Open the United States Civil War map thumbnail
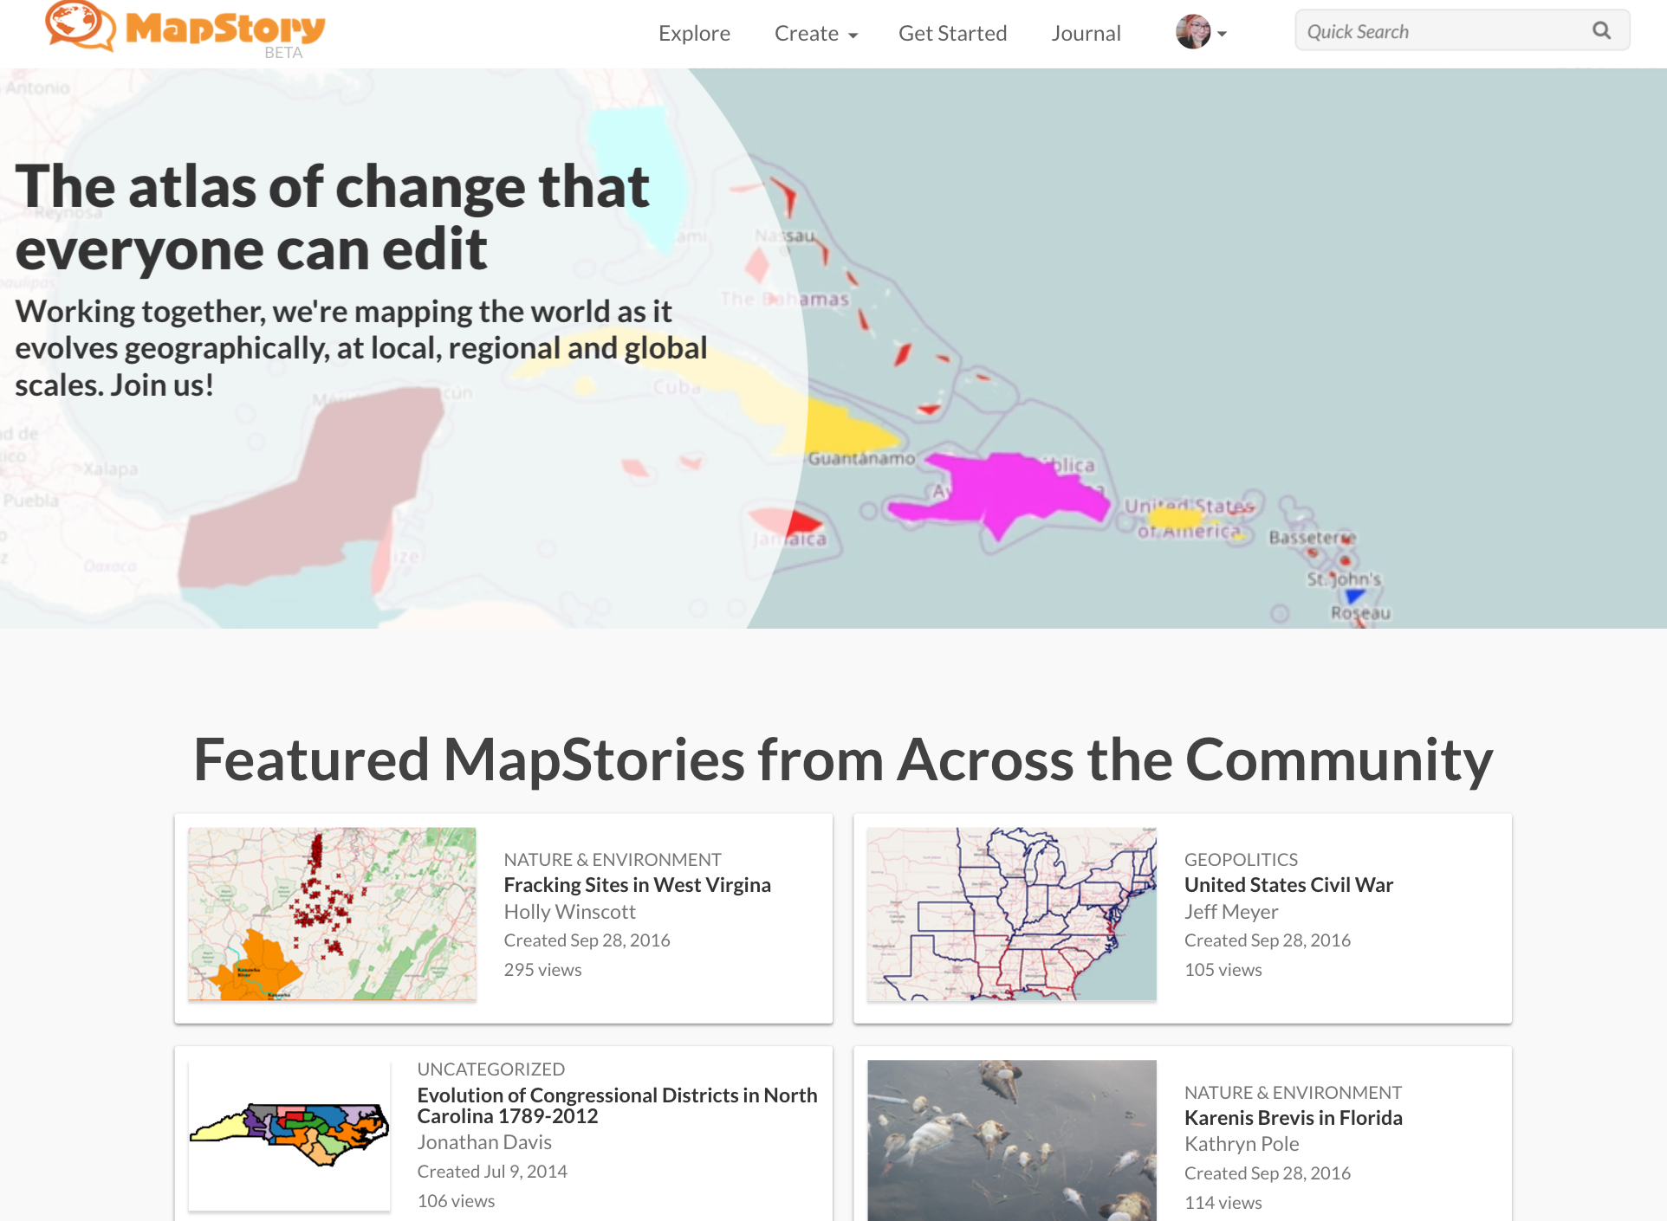Viewport: 1667px width, 1221px height. 1011,914
